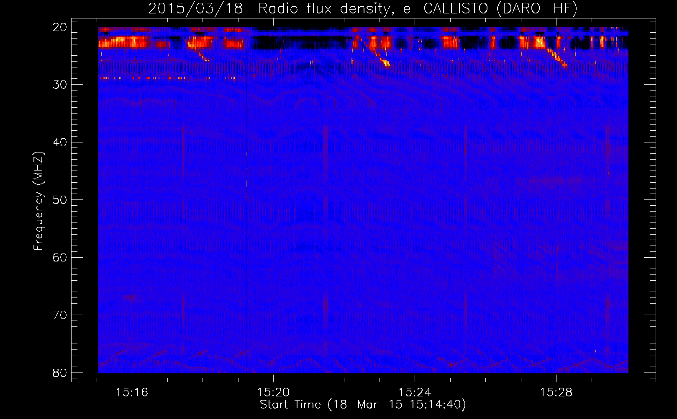The height and width of the screenshot is (419, 677).
Task: Click the 40 frequency tick label
Action: (60, 142)
